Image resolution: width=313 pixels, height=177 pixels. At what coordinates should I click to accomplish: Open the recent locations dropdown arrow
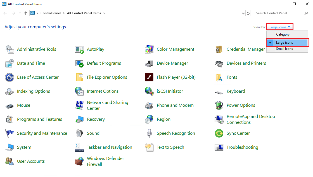point(20,13)
